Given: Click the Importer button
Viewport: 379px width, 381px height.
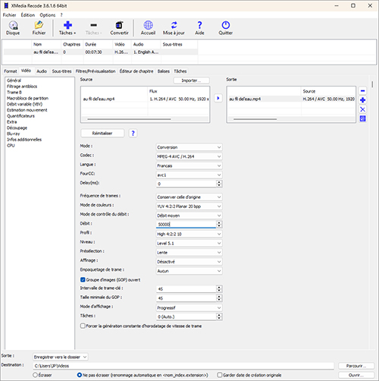Looking at the screenshot, I should coord(191,80).
